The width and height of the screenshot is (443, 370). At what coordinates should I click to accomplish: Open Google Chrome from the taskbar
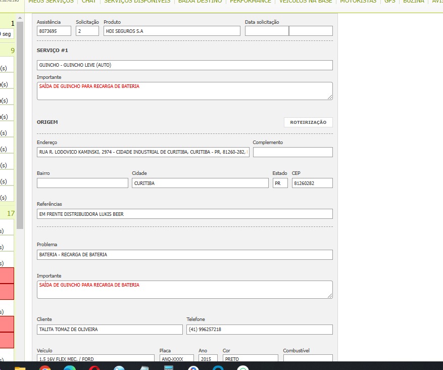click(x=45, y=367)
